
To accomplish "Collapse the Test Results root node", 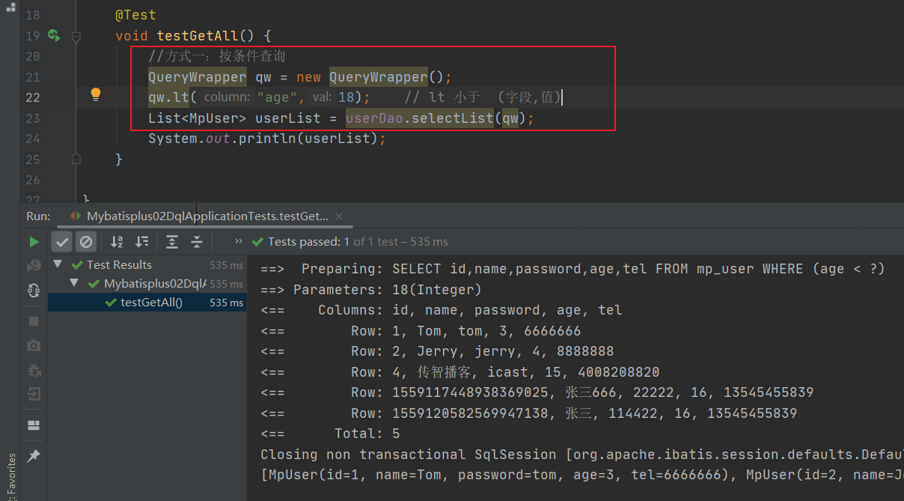I will click(x=58, y=265).
